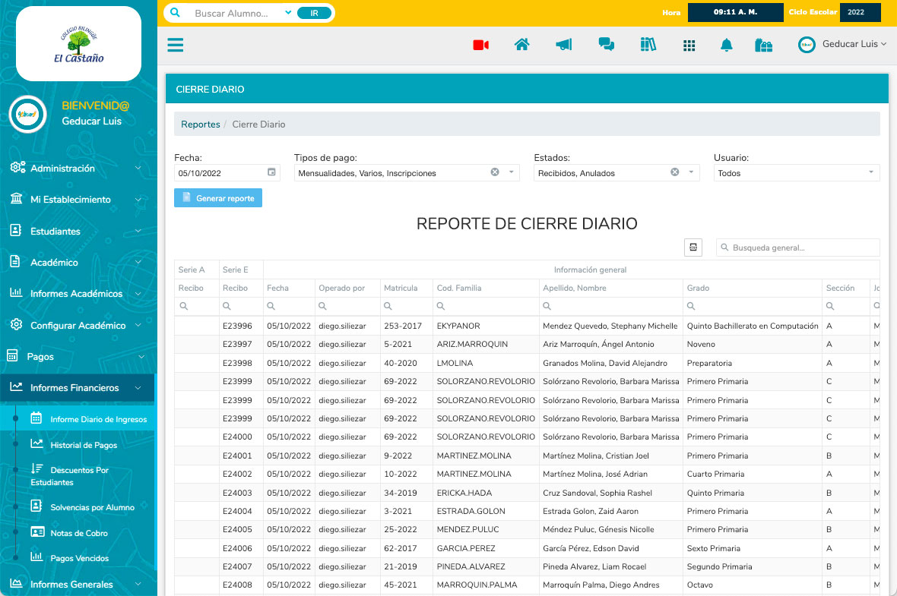897x596 pixels.
Task: Collapse Informes Financieros menu
Action: tap(77, 387)
